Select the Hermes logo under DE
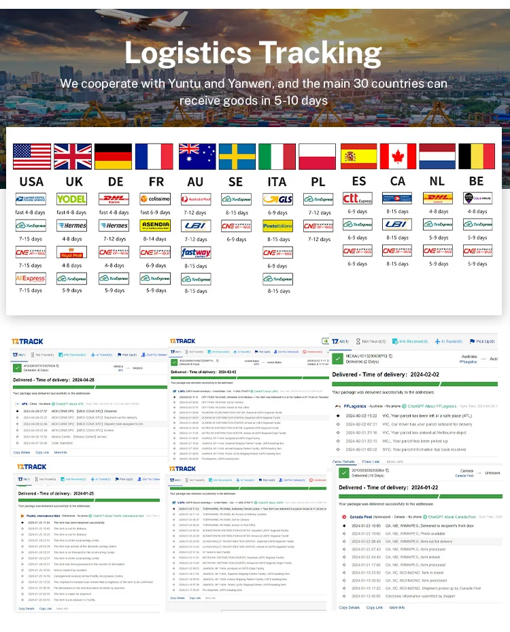This screenshot has width=510, height=632. [x=114, y=226]
